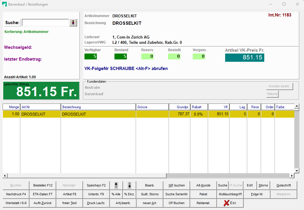Click the Artikel F8 button

click(x=69, y=194)
